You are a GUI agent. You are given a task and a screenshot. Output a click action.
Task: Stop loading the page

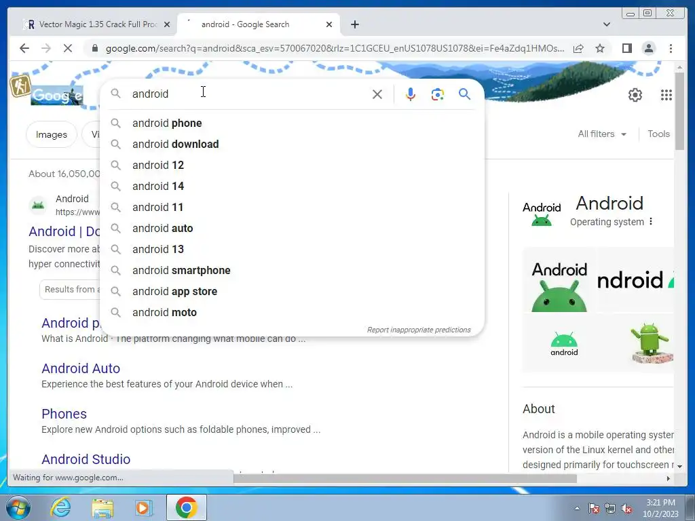(x=68, y=48)
